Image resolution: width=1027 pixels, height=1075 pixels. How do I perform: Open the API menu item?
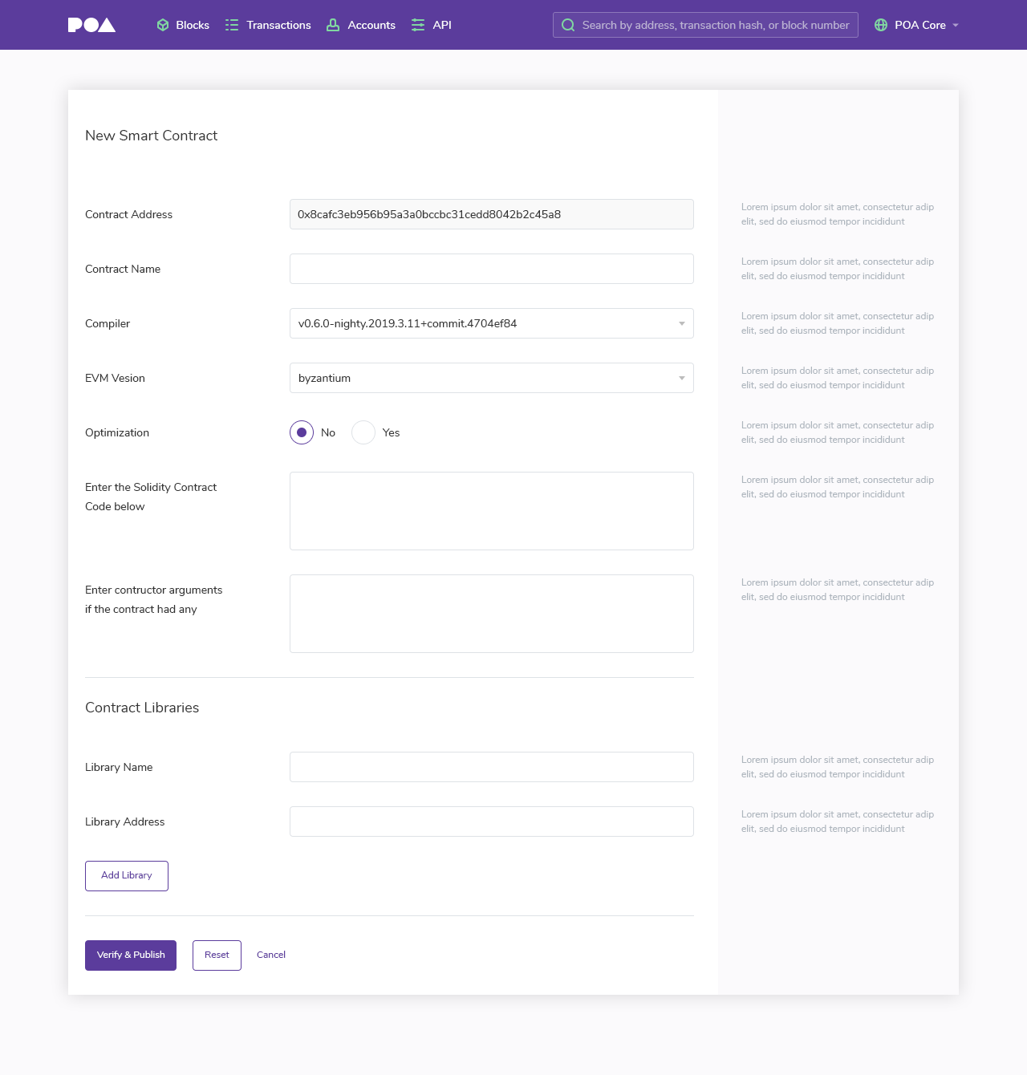coord(432,25)
